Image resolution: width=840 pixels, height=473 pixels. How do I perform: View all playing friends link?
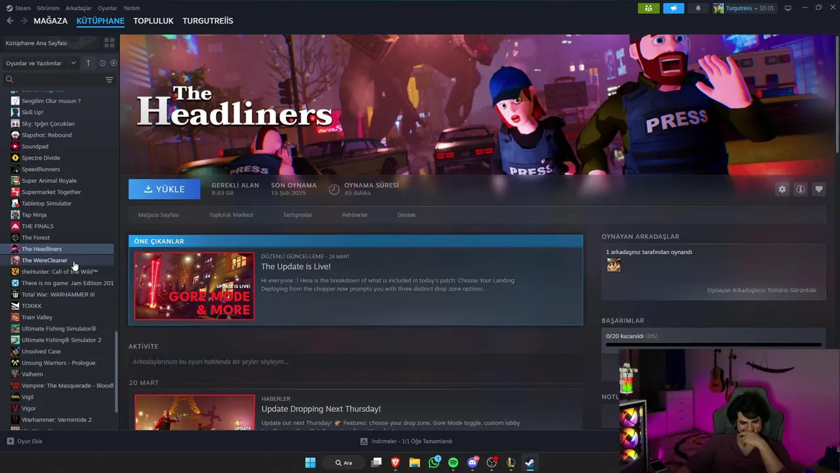coord(761,290)
